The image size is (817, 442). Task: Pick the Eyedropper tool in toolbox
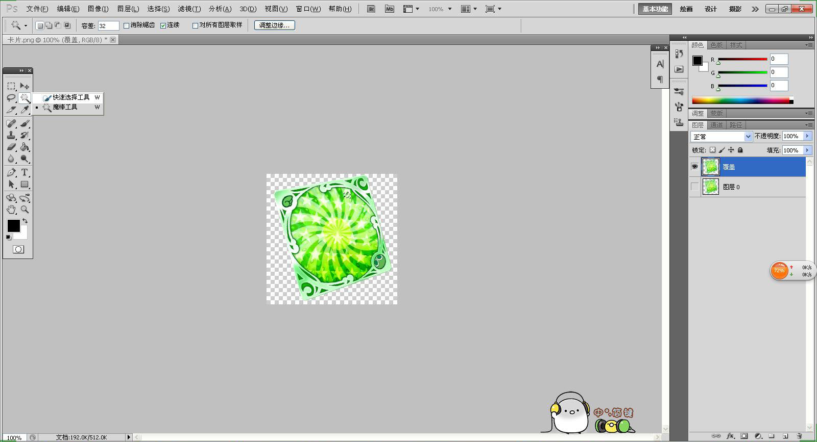tap(25, 110)
